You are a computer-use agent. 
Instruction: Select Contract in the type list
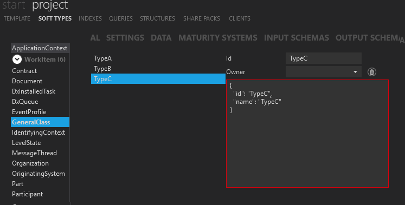pyautogui.click(x=40, y=71)
